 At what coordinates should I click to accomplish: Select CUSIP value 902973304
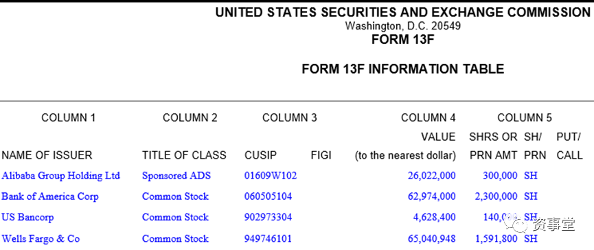click(269, 218)
